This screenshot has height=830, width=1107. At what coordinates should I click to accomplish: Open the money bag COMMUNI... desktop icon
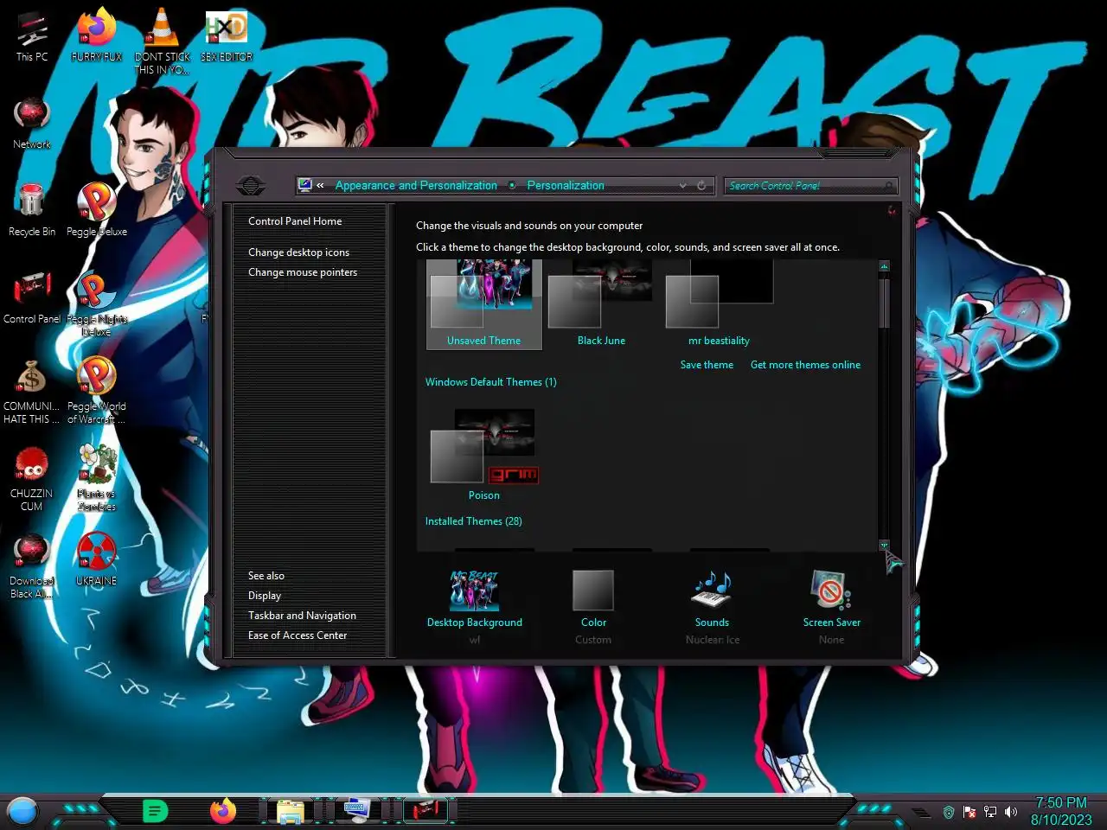coord(32,393)
